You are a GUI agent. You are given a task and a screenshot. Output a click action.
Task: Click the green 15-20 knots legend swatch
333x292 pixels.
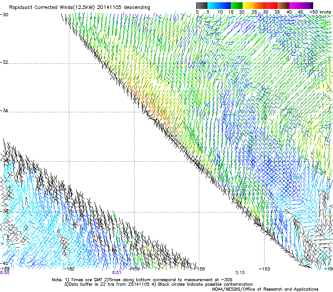[x=237, y=5]
